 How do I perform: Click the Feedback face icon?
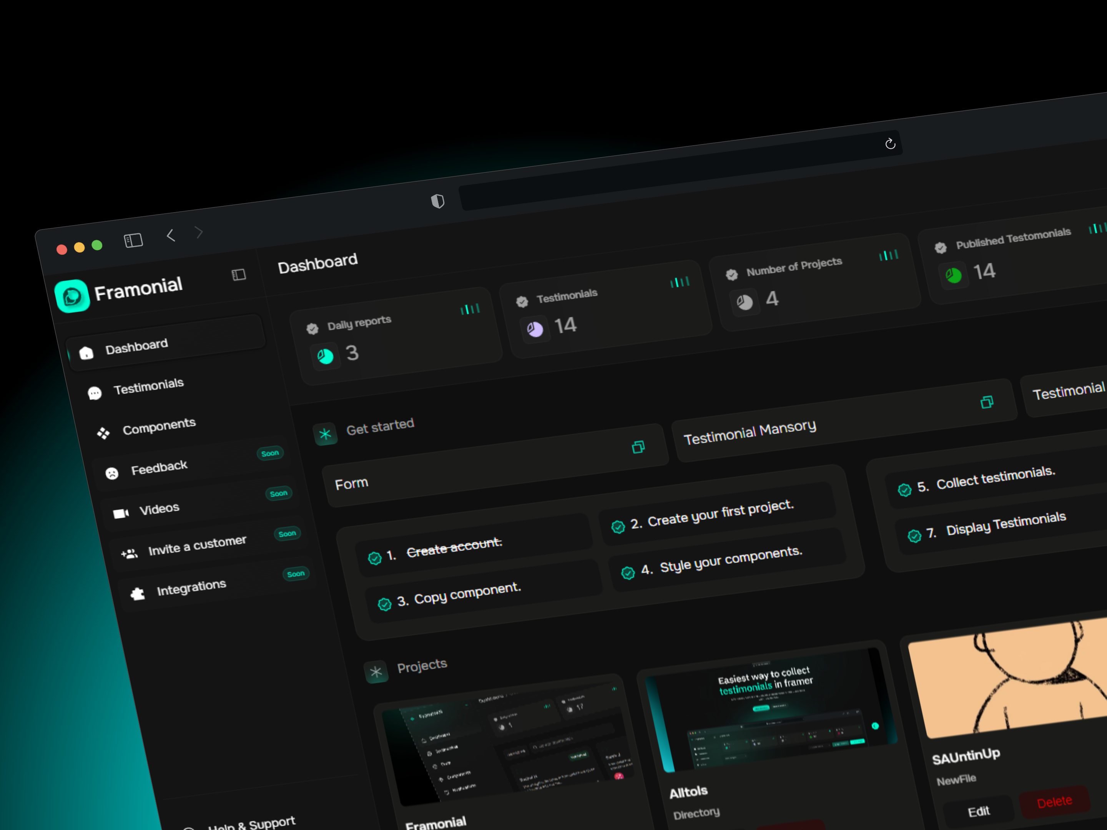click(112, 473)
